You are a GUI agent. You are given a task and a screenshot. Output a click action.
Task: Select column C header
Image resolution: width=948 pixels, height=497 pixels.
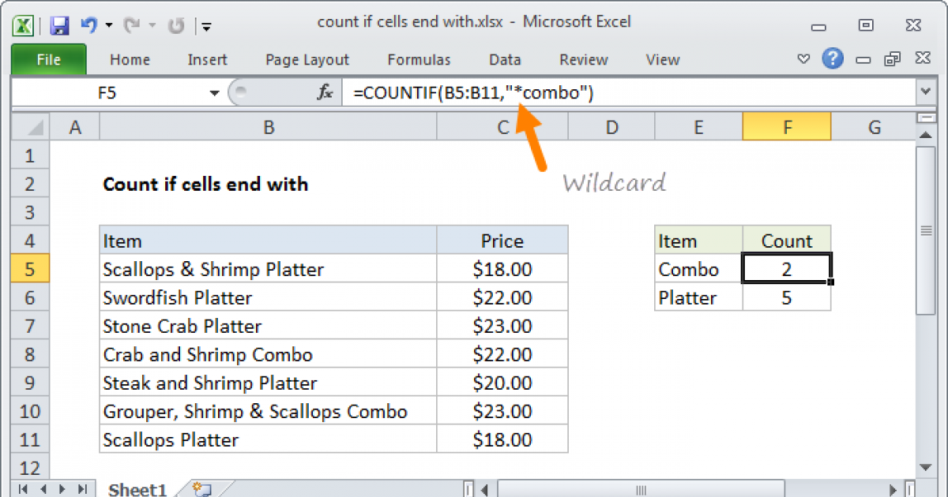pos(502,127)
